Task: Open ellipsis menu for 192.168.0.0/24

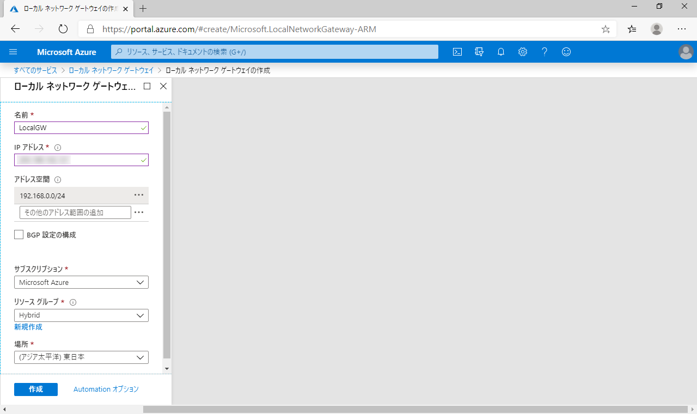Action: click(139, 195)
